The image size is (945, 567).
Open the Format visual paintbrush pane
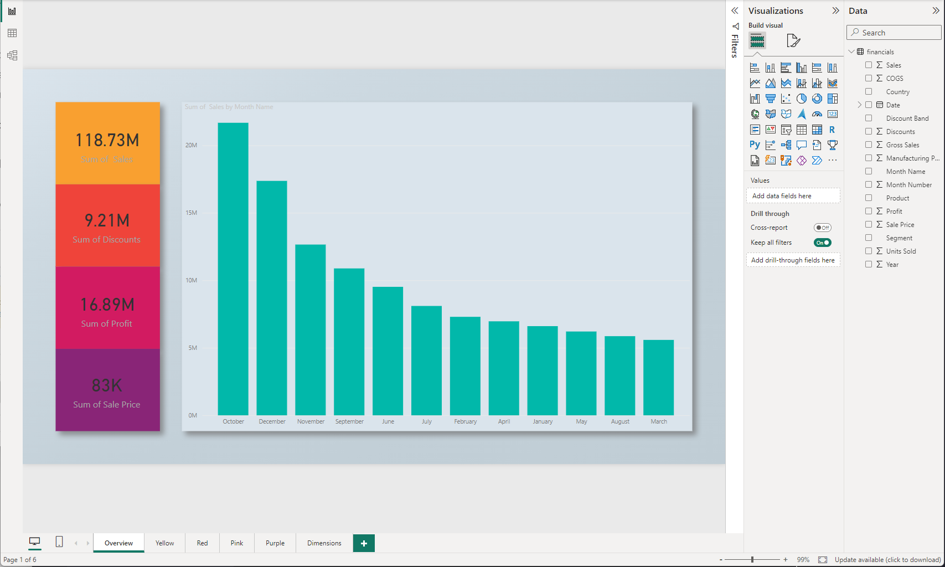point(793,40)
